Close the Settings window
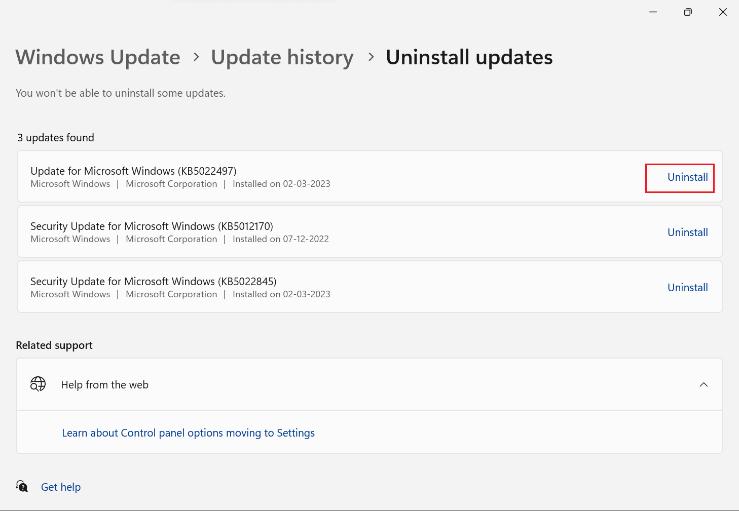This screenshot has width=739, height=511. coord(723,12)
